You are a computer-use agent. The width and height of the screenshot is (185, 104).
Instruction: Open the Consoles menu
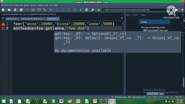pyautogui.click(x=33, y=5)
